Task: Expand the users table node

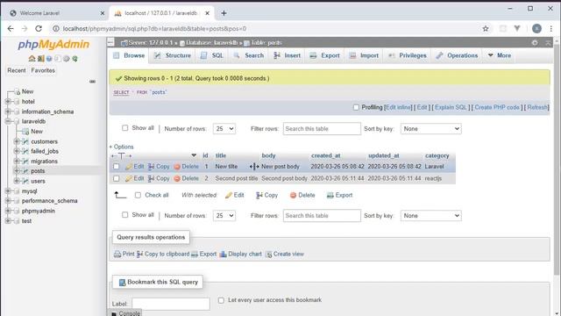Action: click(x=17, y=181)
